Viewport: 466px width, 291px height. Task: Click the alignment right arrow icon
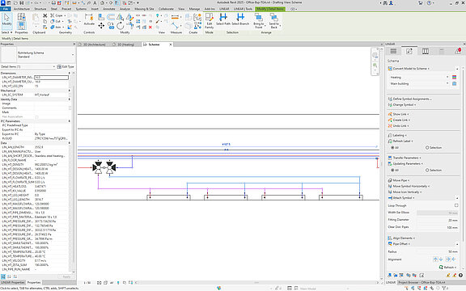coord(448,259)
